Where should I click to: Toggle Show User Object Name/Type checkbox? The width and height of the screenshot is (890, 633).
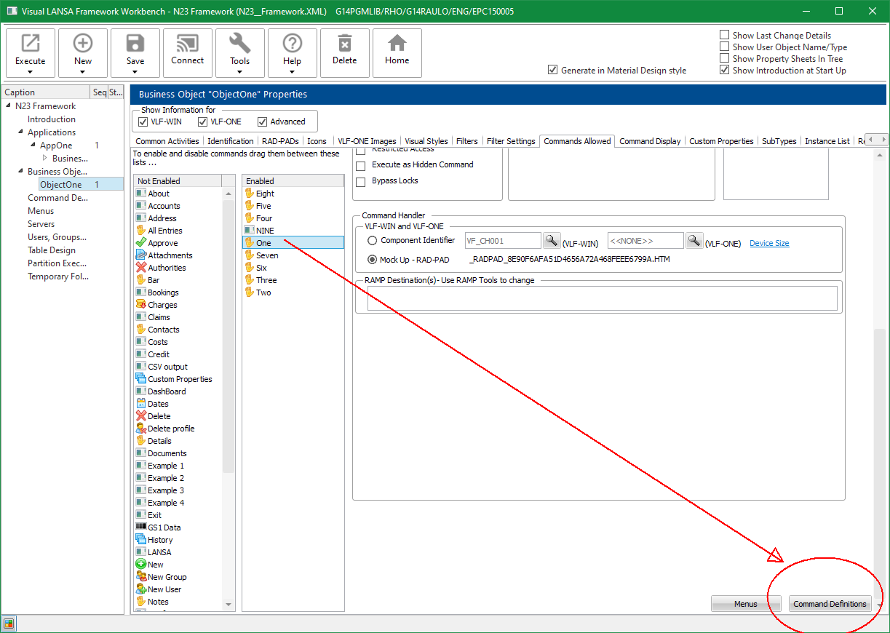coord(724,47)
